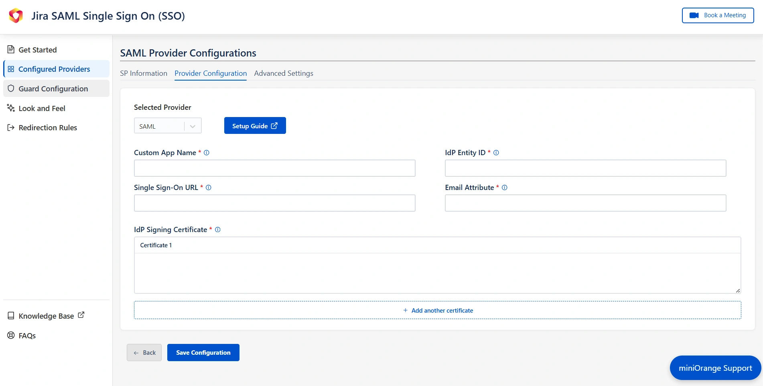Focus the Custom App Name input field
Image resolution: width=763 pixels, height=386 pixels.
(x=275, y=168)
